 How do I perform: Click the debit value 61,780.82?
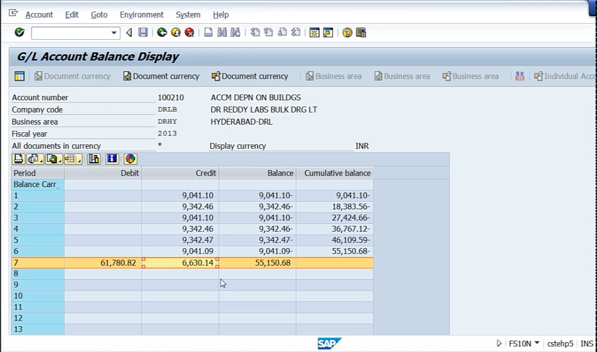118,263
